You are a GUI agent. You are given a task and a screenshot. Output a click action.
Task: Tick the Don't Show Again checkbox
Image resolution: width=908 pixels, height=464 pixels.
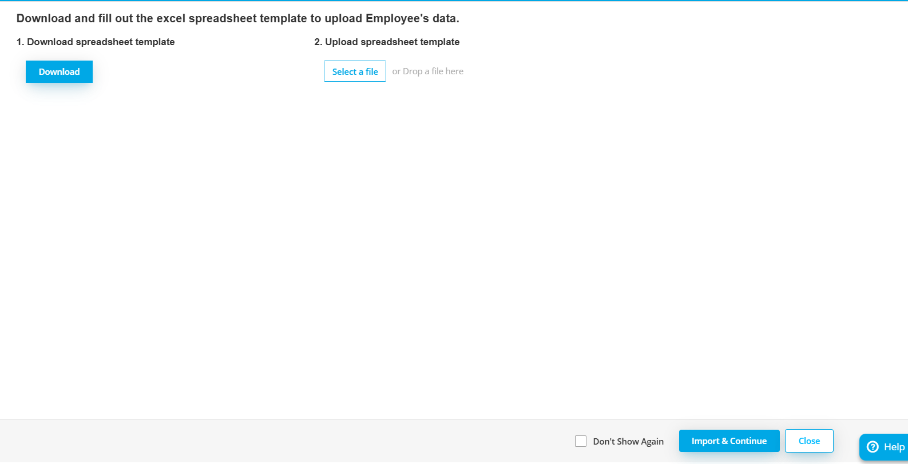pyautogui.click(x=581, y=441)
